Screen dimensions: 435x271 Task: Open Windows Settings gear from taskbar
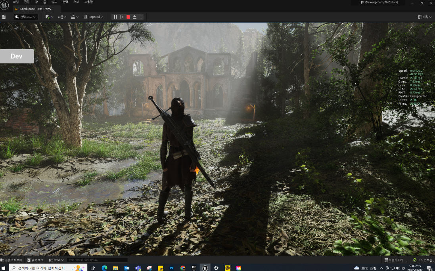216,268
